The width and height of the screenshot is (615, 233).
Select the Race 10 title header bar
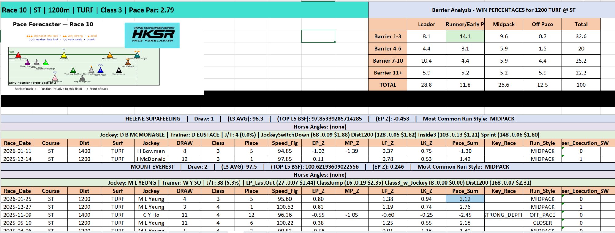tap(184, 10)
